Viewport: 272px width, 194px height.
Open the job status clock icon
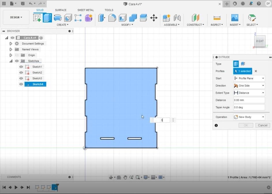tap(243, 4)
